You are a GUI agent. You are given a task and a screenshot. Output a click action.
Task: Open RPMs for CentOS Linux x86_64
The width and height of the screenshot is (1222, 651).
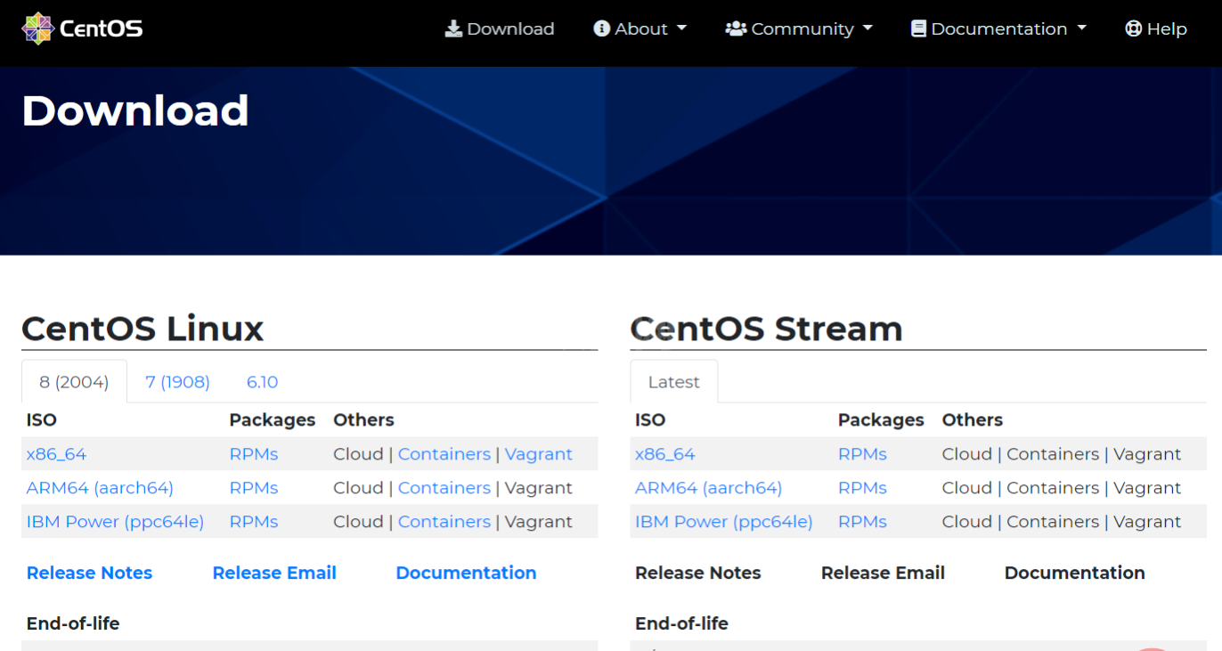(x=254, y=454)
